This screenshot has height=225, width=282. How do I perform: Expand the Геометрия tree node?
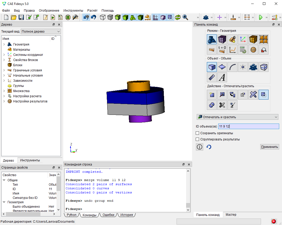coord(4,44)
